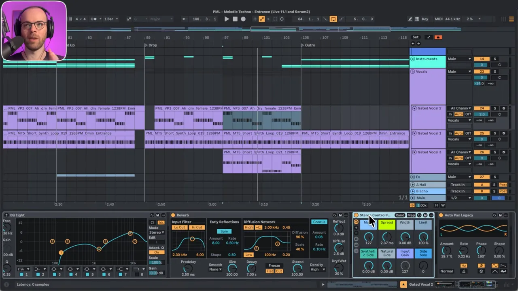Image resolution: width=518 pixels, height=291 pixels.
Task: Collapse the Gated Vocal 1 track
Action: 414,133
